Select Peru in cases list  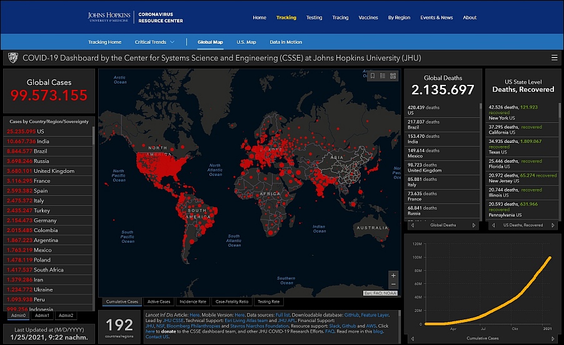pos(48,299)
